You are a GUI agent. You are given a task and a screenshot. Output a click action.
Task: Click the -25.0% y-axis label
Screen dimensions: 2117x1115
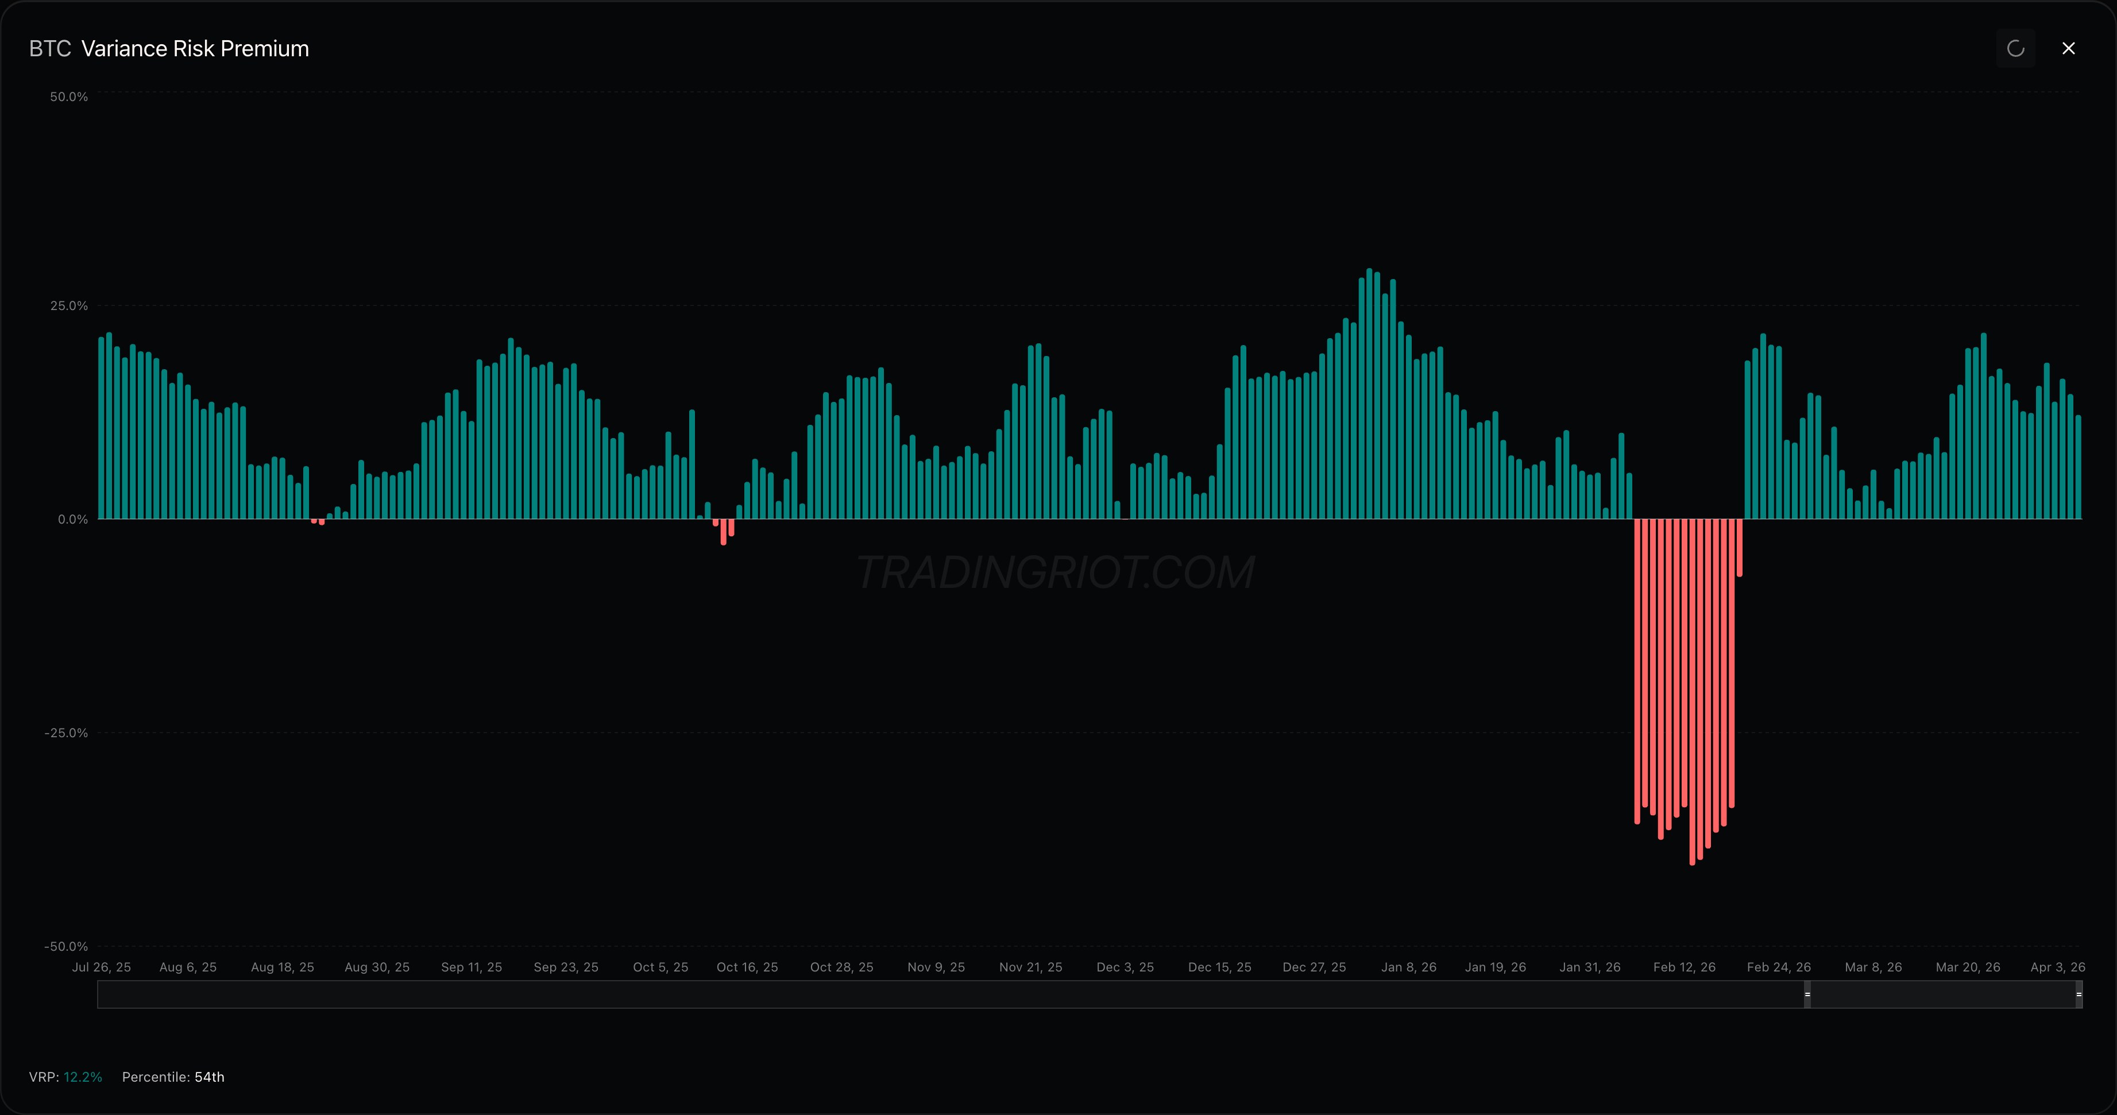pyautogui.click(x=65, y=733)
